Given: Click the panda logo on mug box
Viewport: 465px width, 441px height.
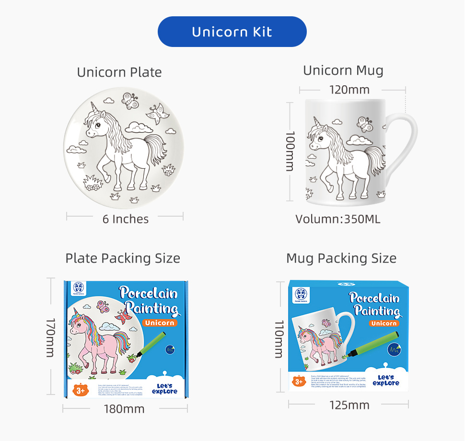Looking at the screenshot, I should click(301, 295).
